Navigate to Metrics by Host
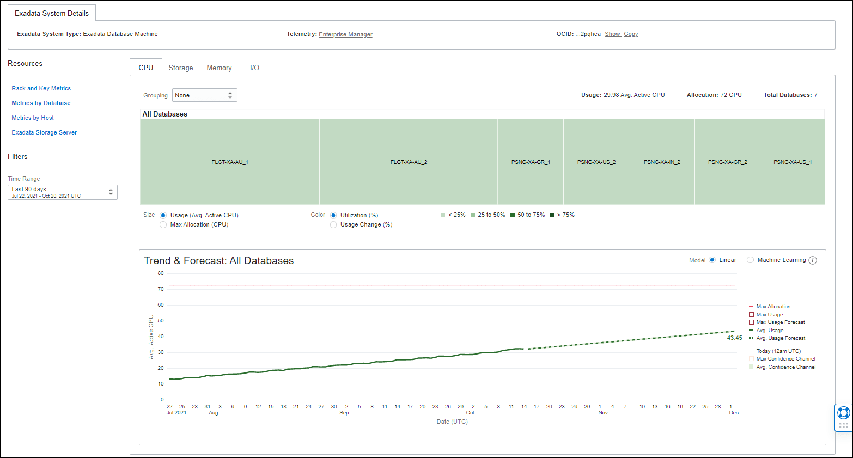Screen dimensions: 853x458 pyautogui.click(x=32, y=118)
